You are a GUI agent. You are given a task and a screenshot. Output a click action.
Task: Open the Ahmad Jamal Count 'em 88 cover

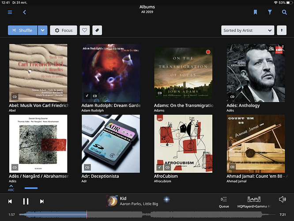pyautogui.click(x=256, y=144)
